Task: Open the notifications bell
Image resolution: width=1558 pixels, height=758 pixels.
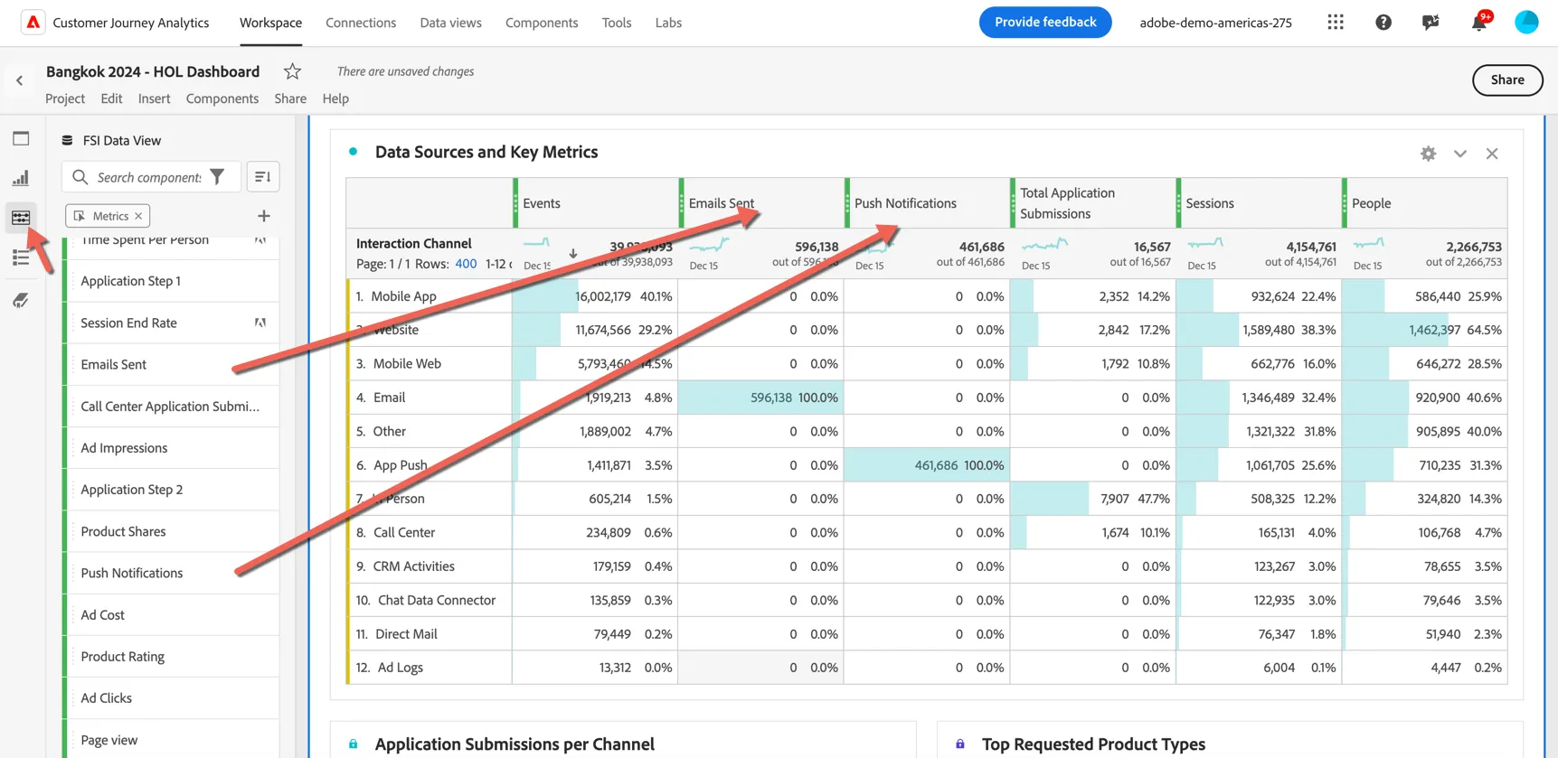Action: 1478,23
